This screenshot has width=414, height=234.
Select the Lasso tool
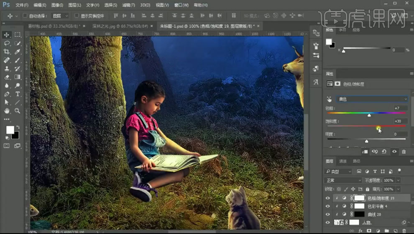(x=7, y=43)
